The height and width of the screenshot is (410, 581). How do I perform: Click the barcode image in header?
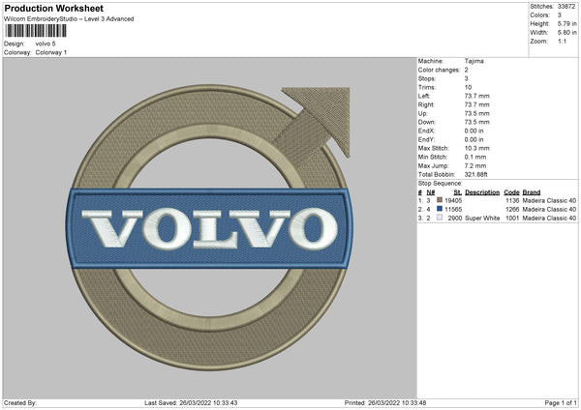click(x=36, y=31)
